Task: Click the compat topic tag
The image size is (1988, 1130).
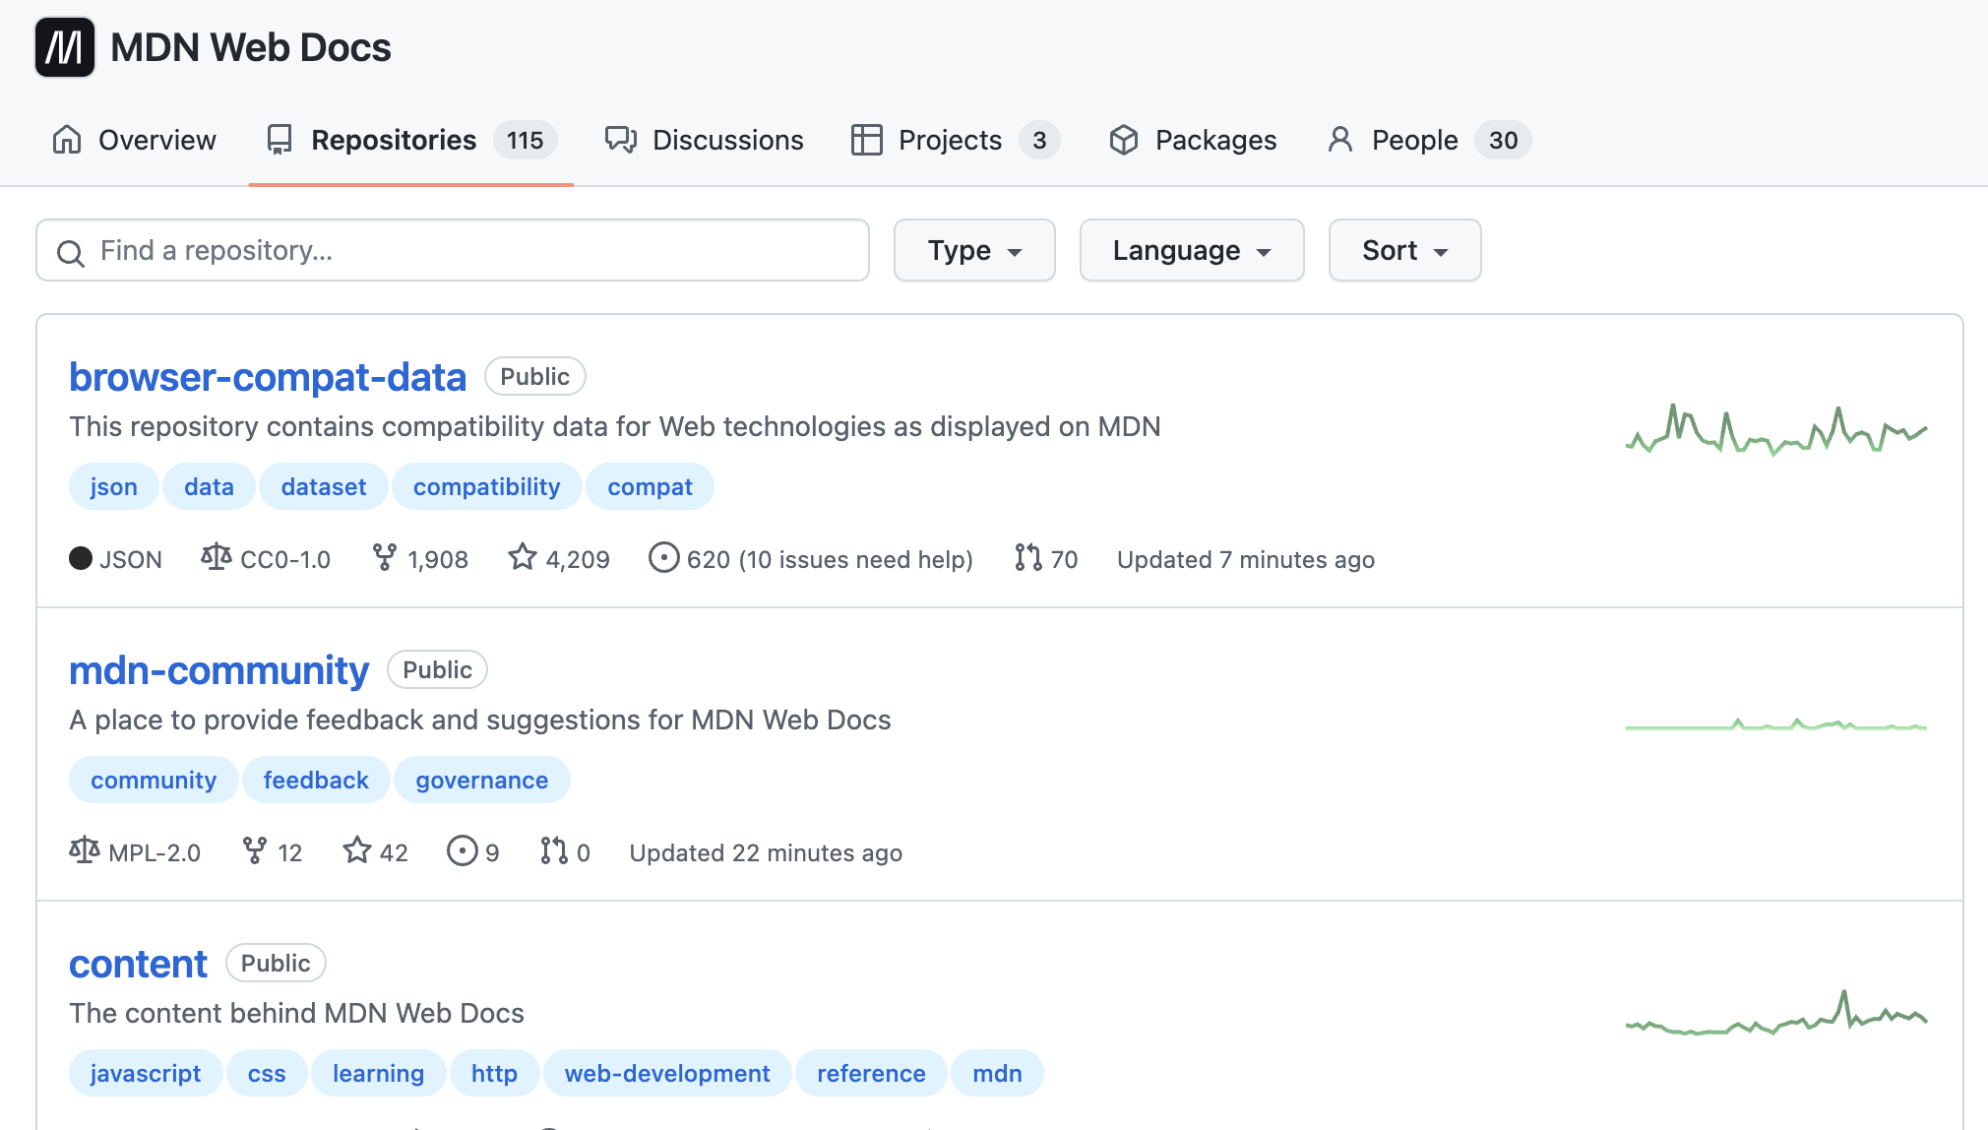Action: coord(651,486)
